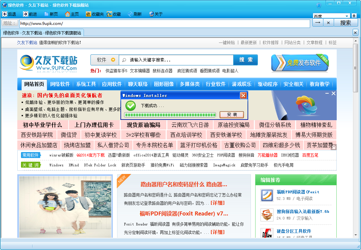
Task: Open the 应用软件 category
Action: [x=112, y=84]
